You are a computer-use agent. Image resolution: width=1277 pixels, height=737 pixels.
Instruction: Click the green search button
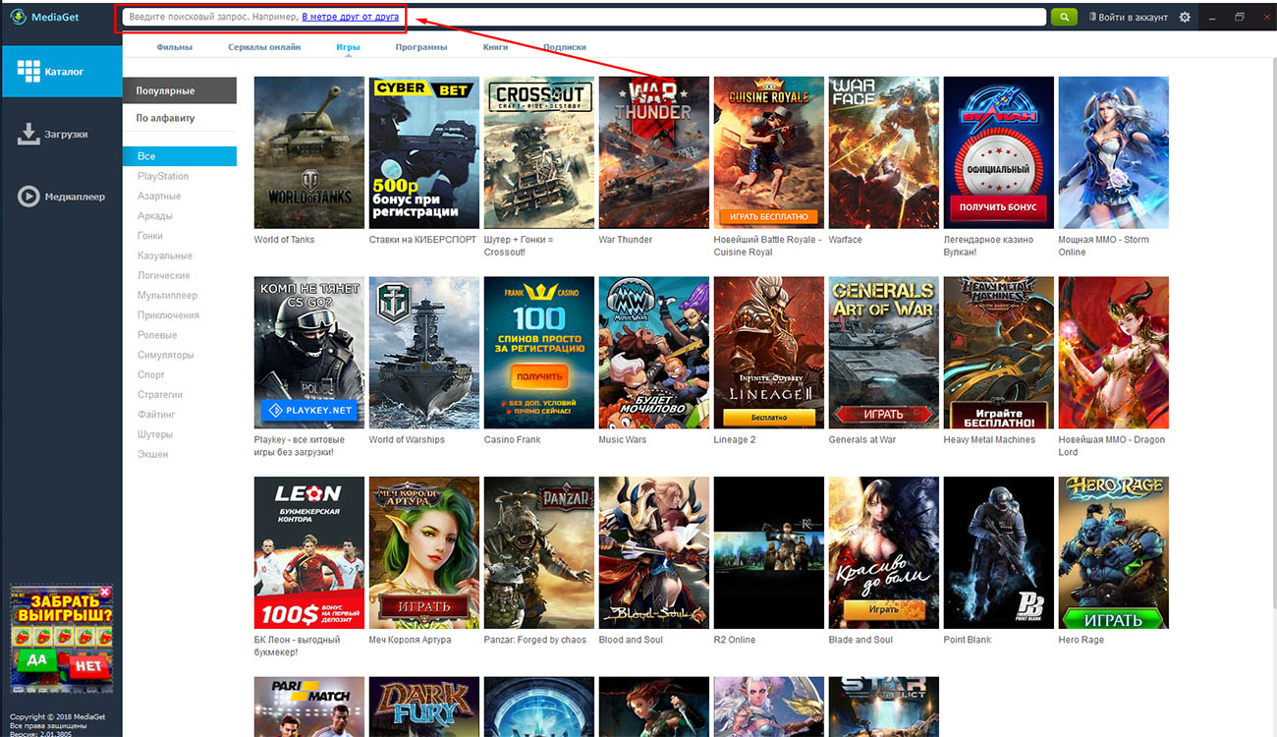1064,17
